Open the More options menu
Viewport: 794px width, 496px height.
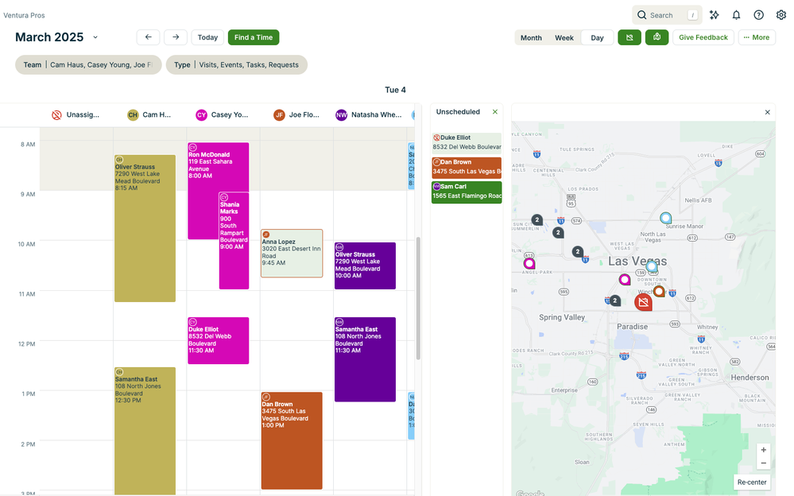(756, 37)
